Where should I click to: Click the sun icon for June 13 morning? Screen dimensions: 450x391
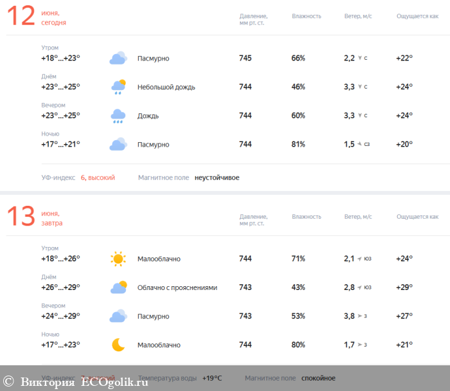[118, 259]
